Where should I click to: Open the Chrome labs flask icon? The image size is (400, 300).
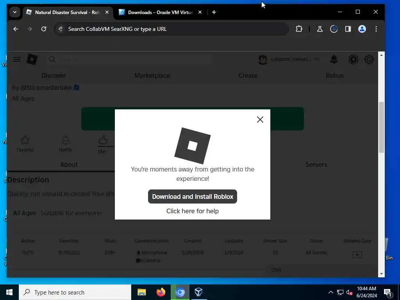pyautogui.click(x=320, y=29)
